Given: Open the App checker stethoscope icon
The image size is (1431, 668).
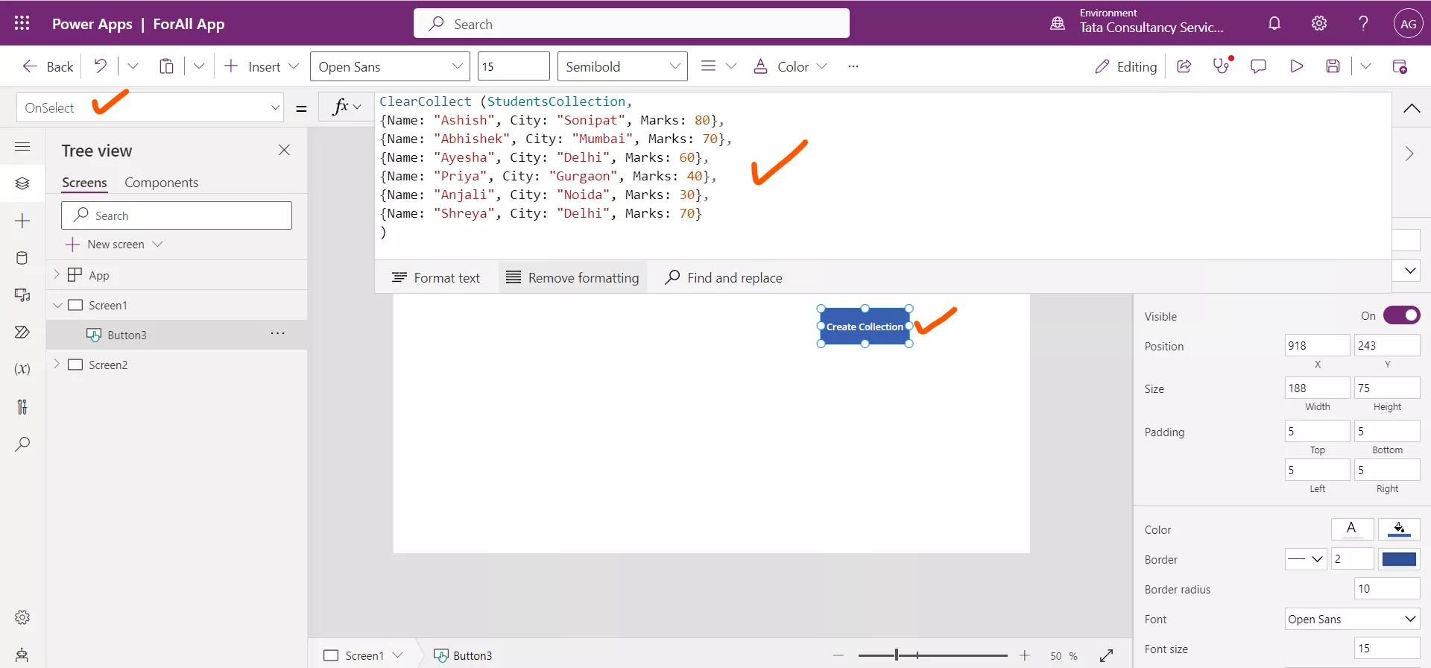Looking at the screenshot, I should (1222, 66).
